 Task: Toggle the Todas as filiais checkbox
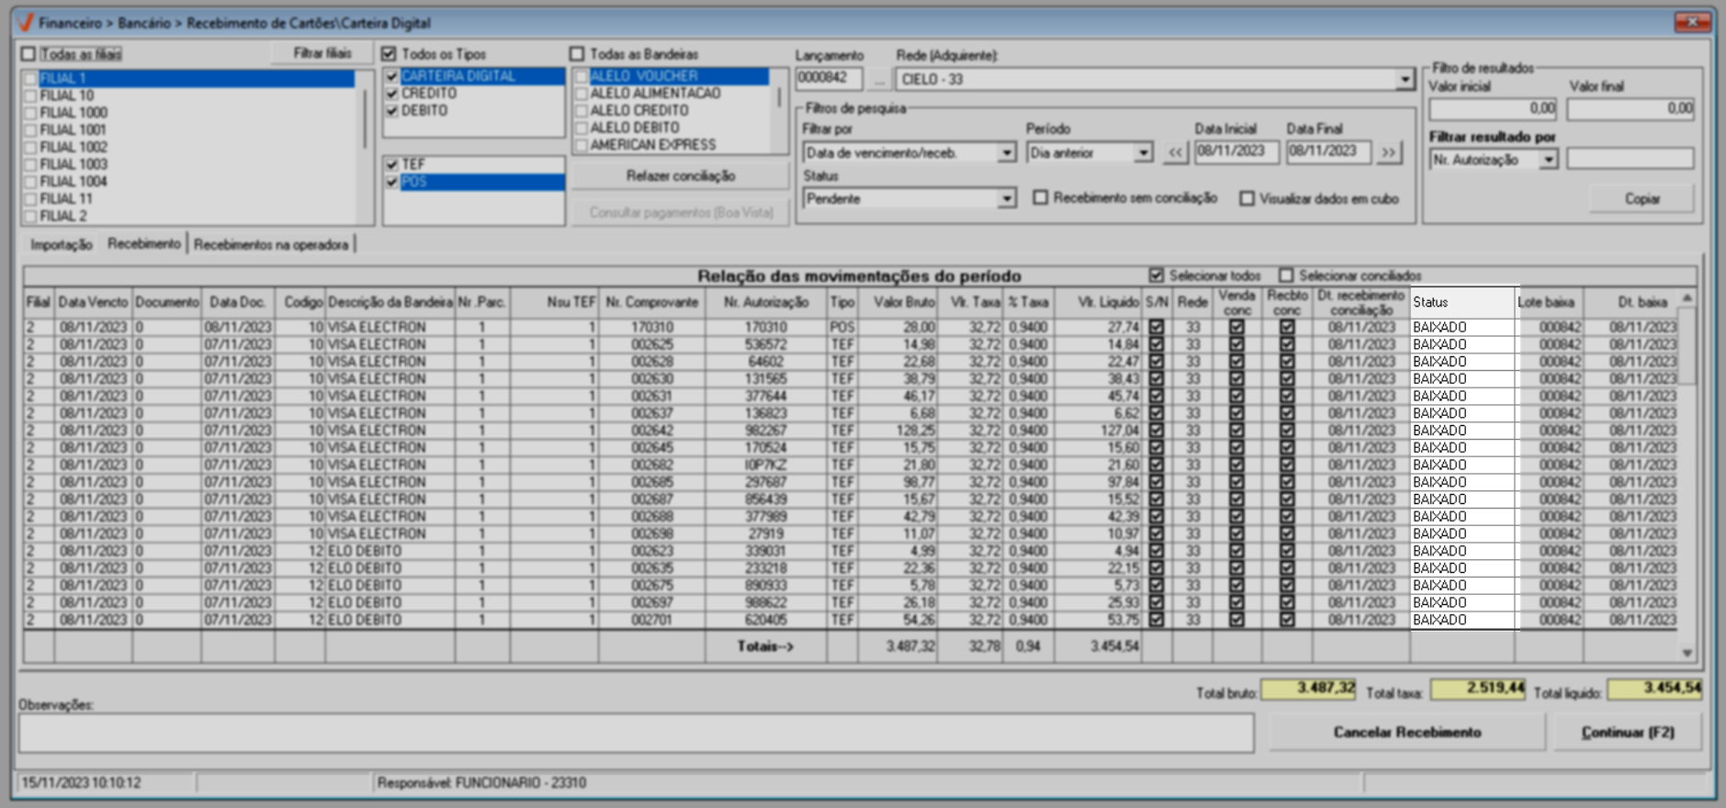[x=28, y=54]
